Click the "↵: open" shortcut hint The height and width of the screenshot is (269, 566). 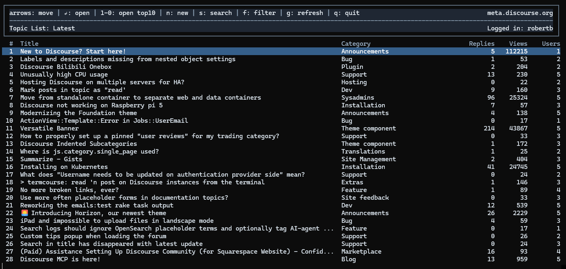(x=77, y=13)
